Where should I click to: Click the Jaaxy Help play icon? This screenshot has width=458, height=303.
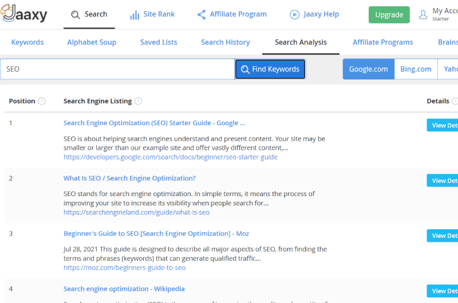pos(294,15)
